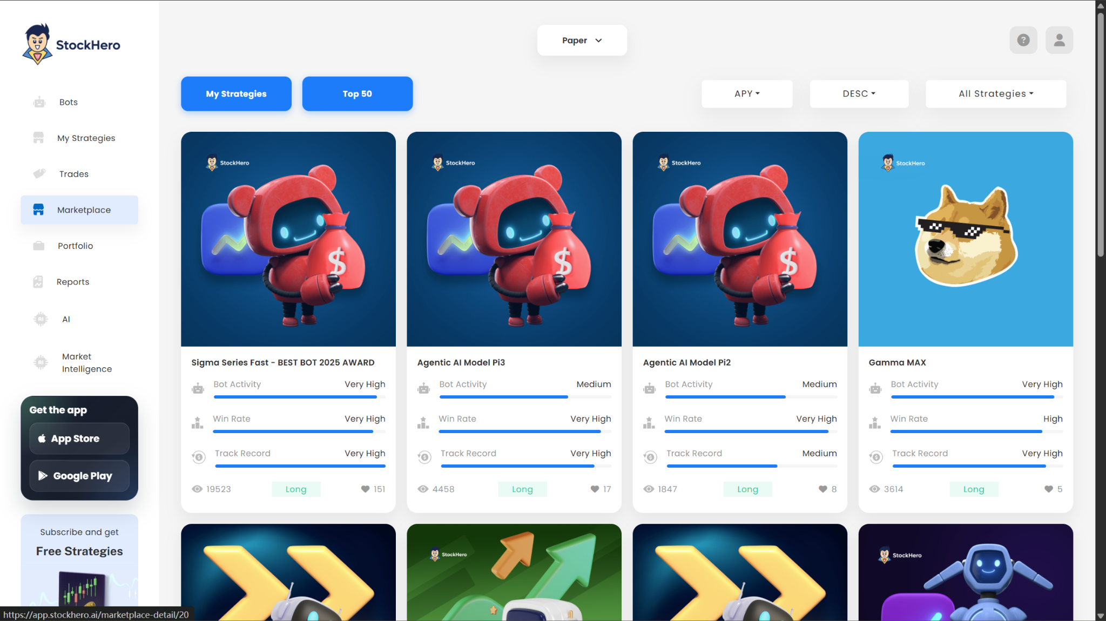This screenshot has height=621, width=1106.
Task: Like the Sigma Series Fast strategy heart
Action: coord(365,489)
